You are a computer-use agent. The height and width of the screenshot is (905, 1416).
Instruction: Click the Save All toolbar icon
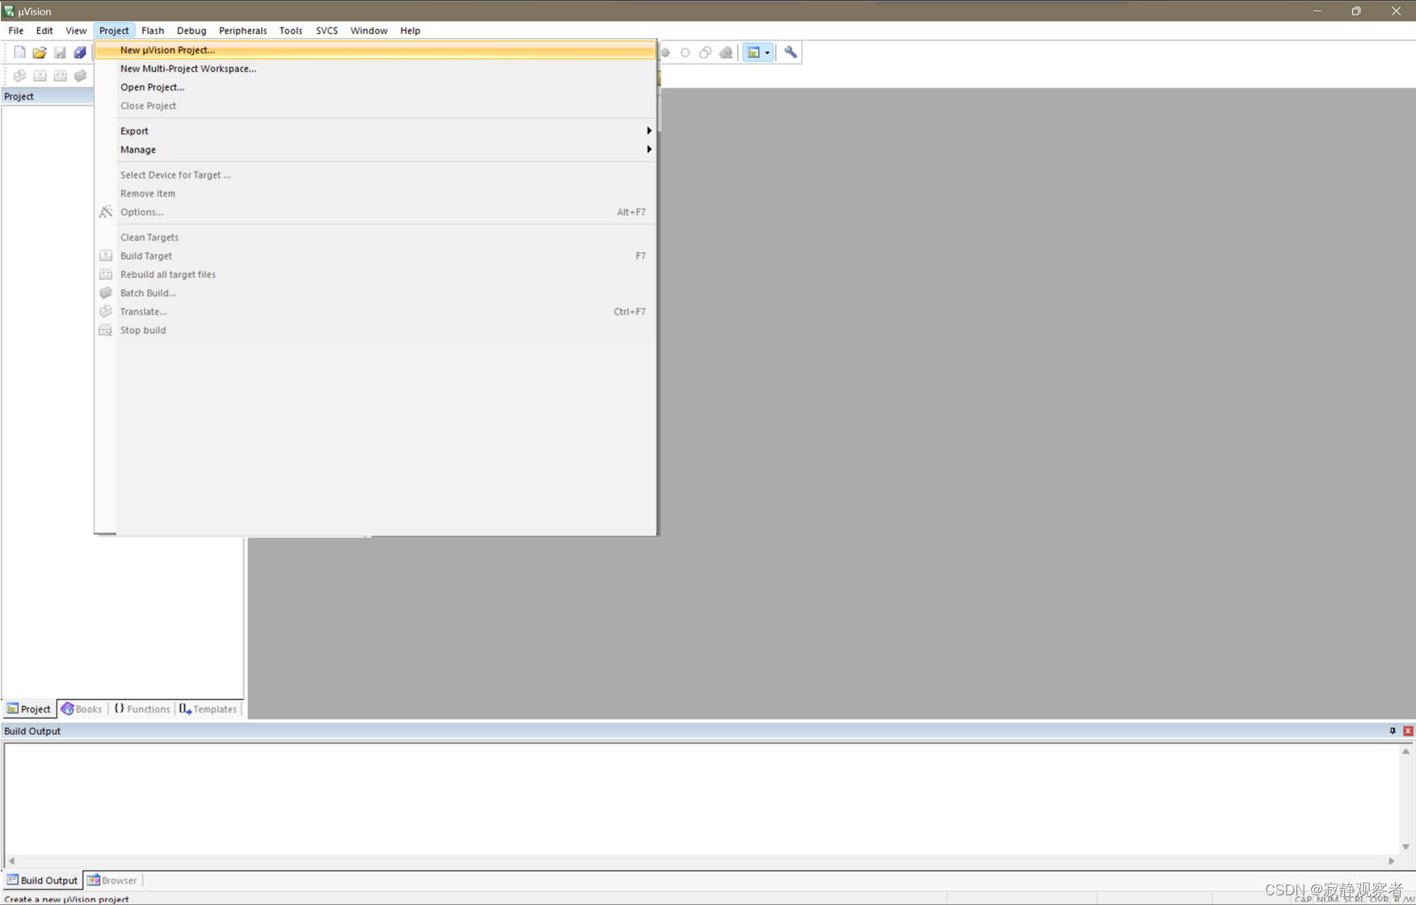80,53
